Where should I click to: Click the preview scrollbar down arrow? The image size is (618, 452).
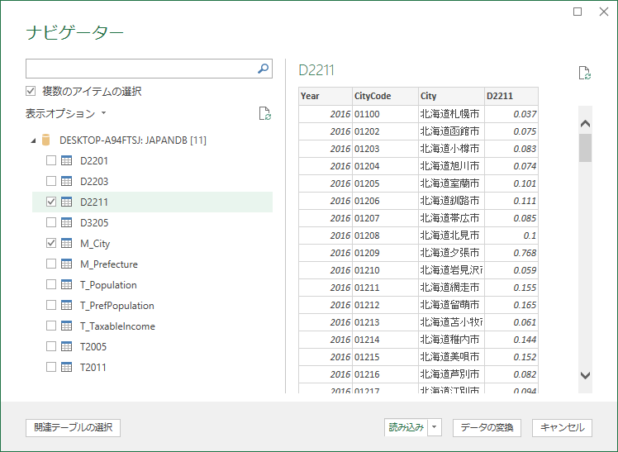585,375
